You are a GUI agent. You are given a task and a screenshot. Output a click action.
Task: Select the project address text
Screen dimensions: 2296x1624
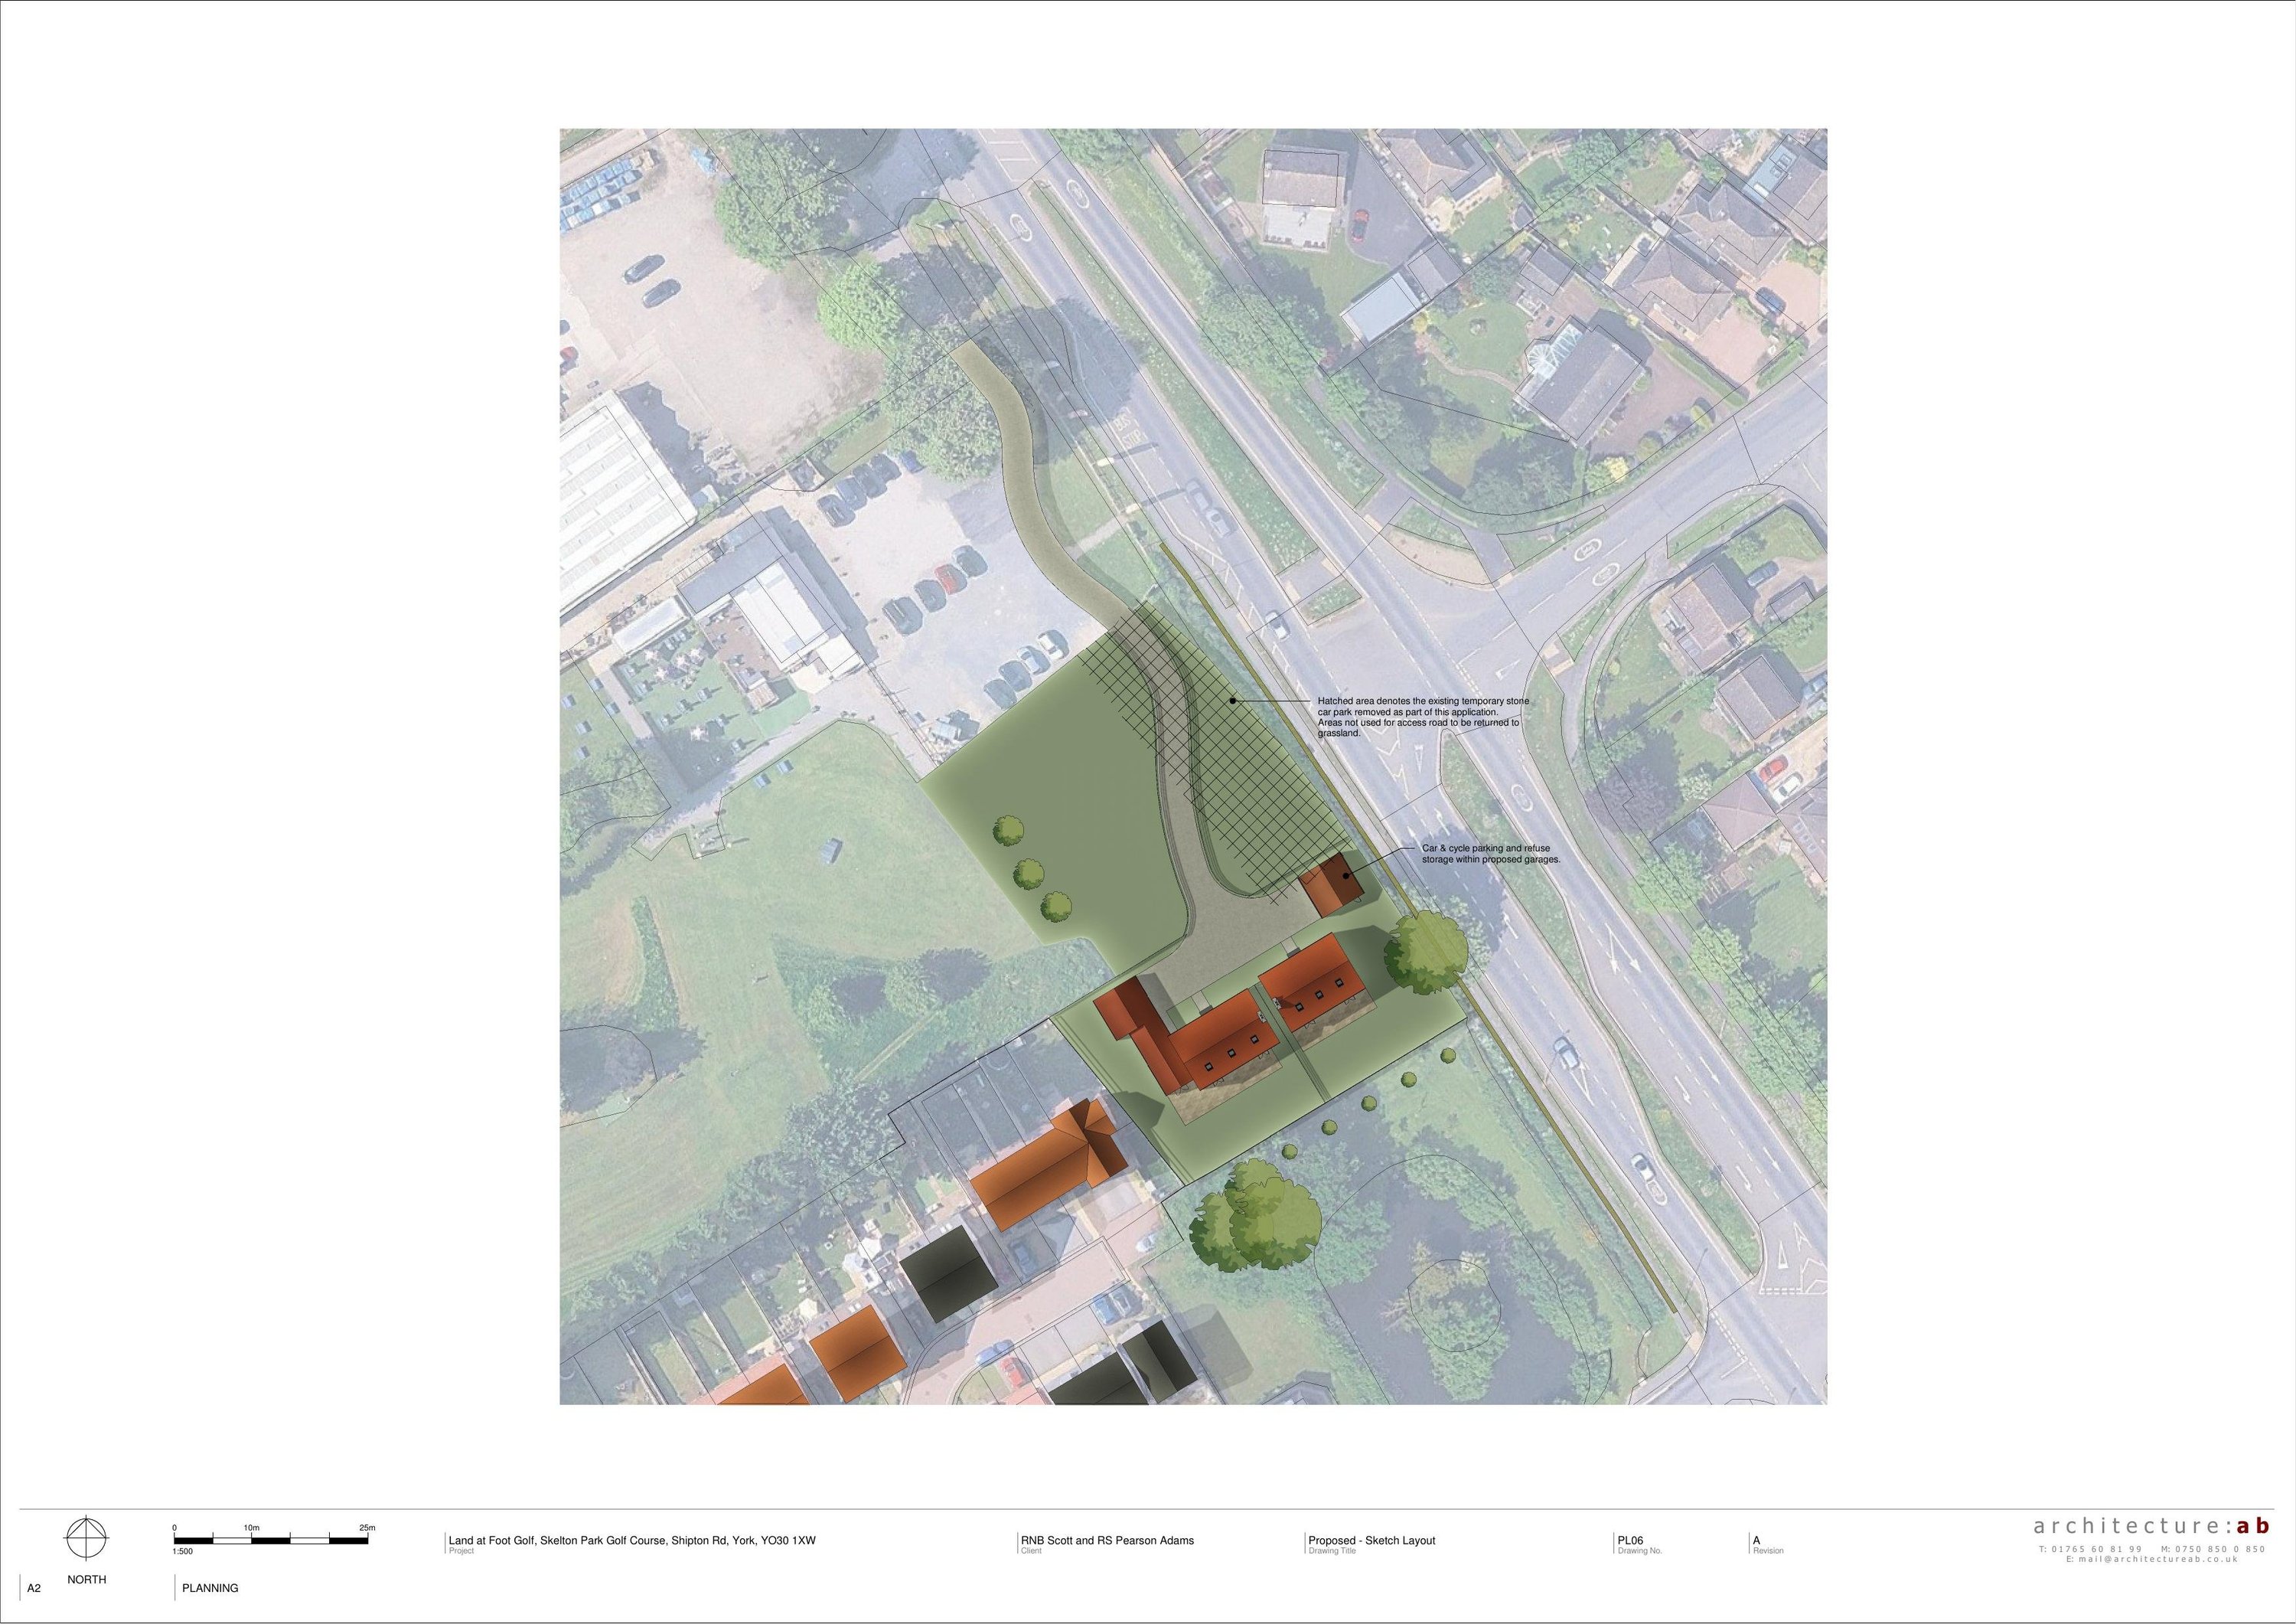coord(632,1541)
